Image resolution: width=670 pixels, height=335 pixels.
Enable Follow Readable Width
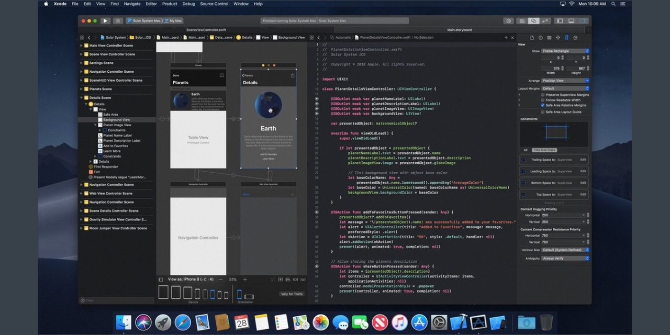(x=542, y=100)
